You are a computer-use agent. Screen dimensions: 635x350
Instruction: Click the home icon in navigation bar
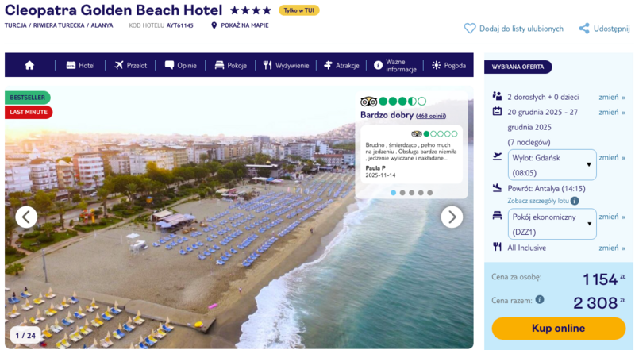point(29,65)
